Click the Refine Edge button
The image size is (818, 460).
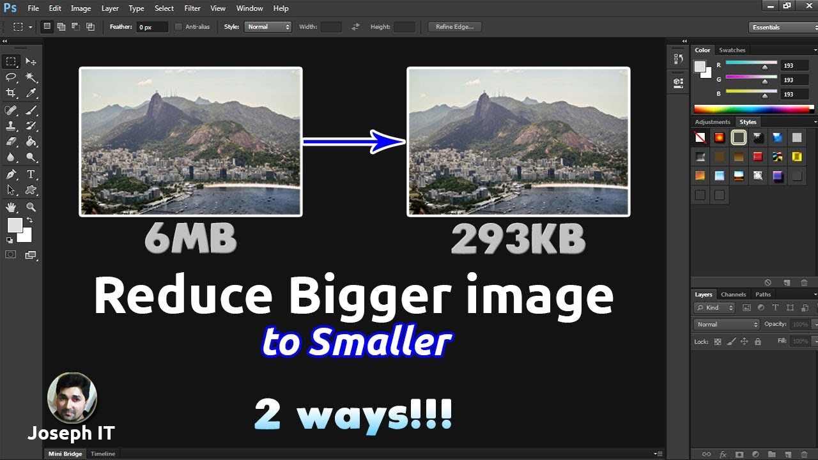point(455,27)
